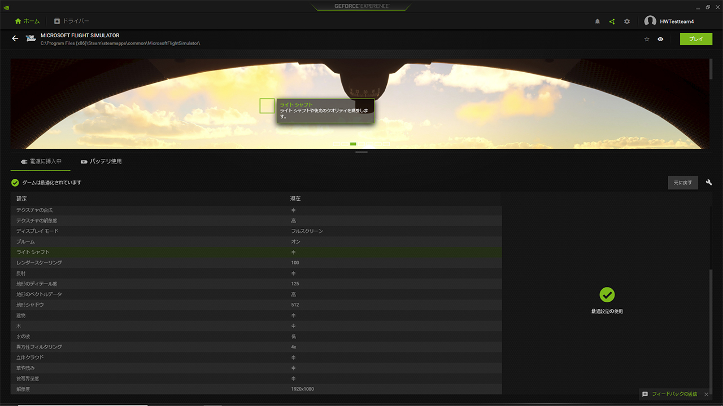Switch to the ホーム tab
The width and height of the screenshot is (723, 406).
28,21
